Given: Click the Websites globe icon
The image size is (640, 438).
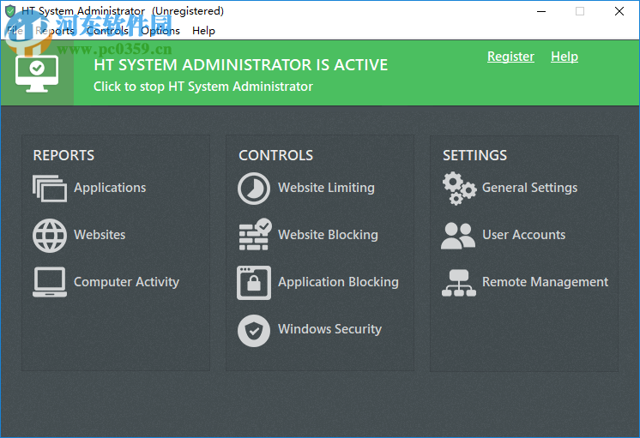Looking at the screenshot, I should 50,236.
